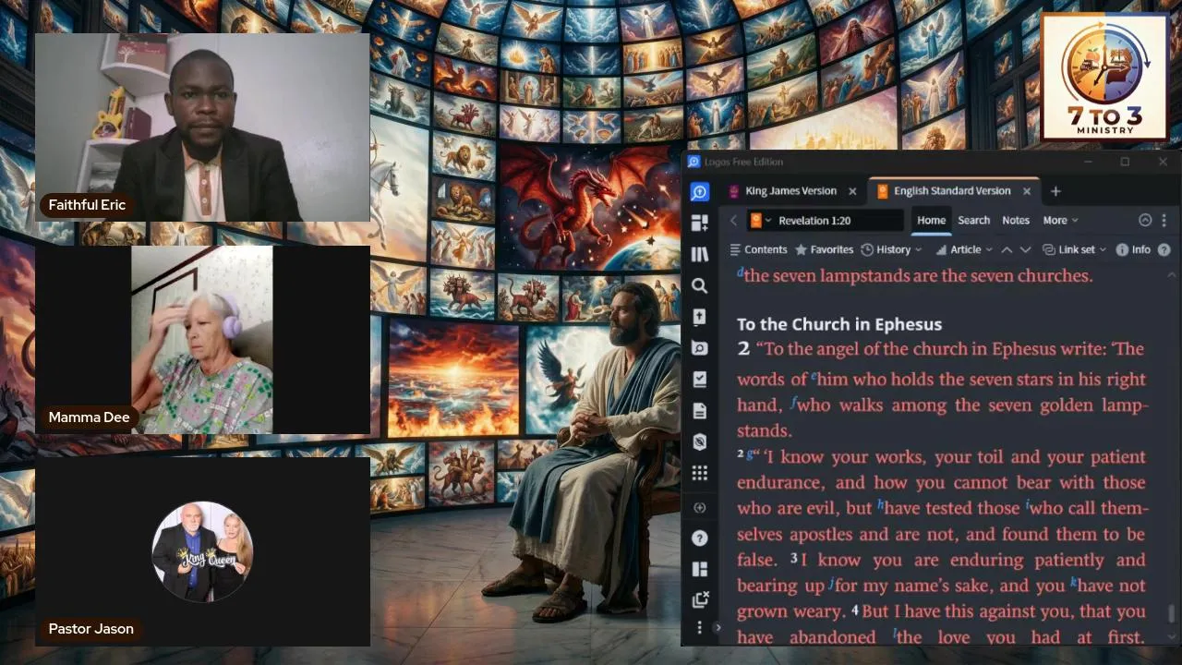
Task: Expand the History dropdown
Action: (x=891, y=249)
